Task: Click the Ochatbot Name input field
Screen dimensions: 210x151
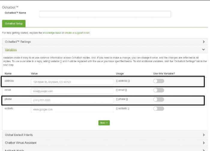Action: [x=105, y=14]
